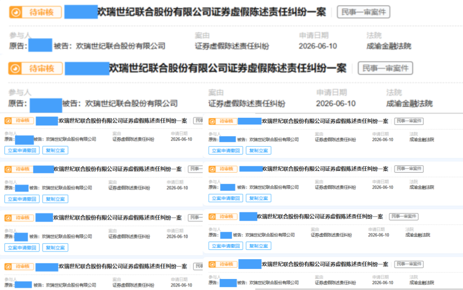Click the 待审核 badge of the first small card in the left column
This screenshot has width=463, height=290.
(19, 120)
